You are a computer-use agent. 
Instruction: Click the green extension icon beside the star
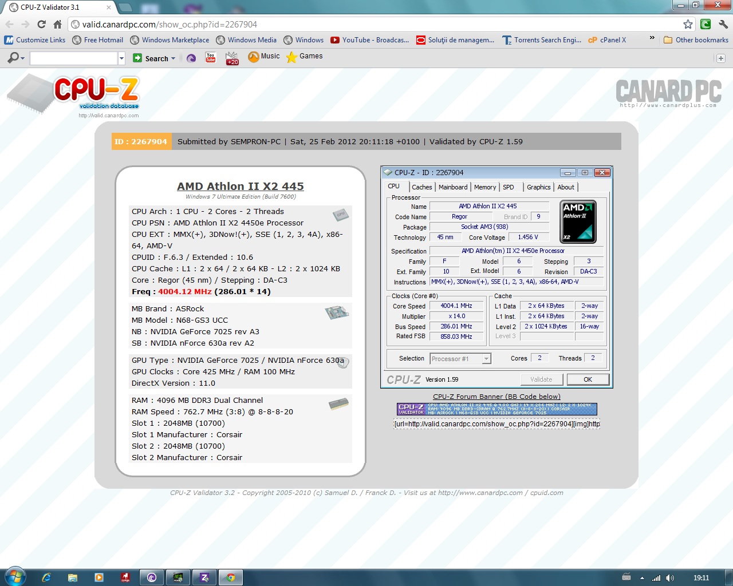706,24
